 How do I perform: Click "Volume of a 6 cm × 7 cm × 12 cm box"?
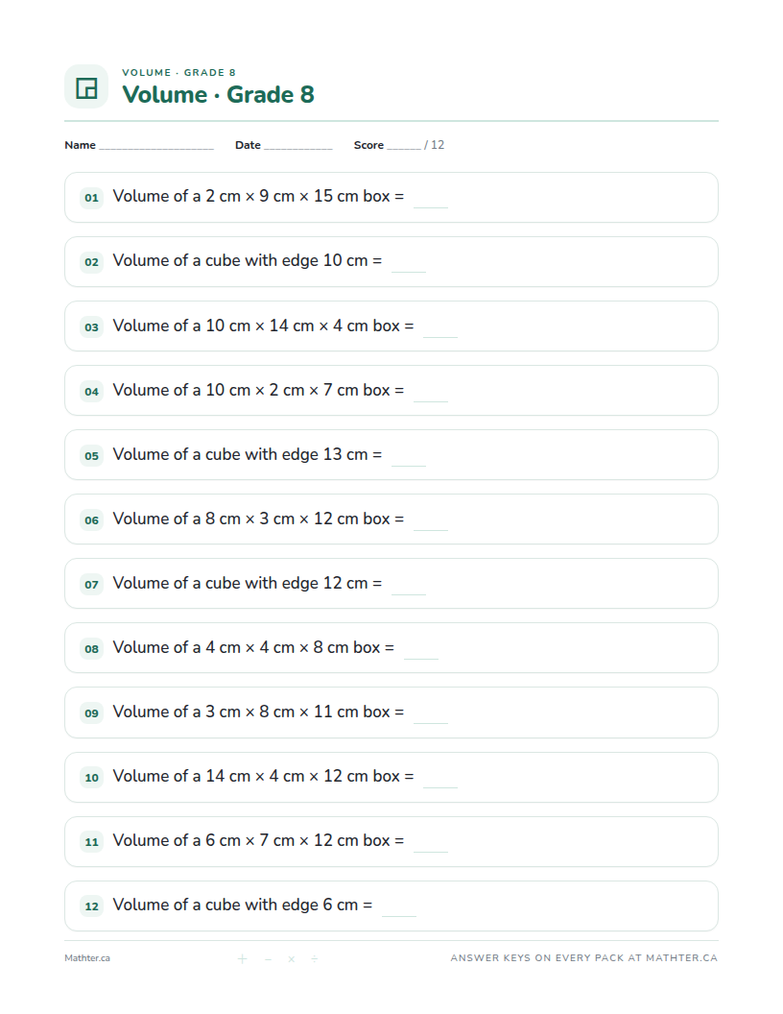251,840
